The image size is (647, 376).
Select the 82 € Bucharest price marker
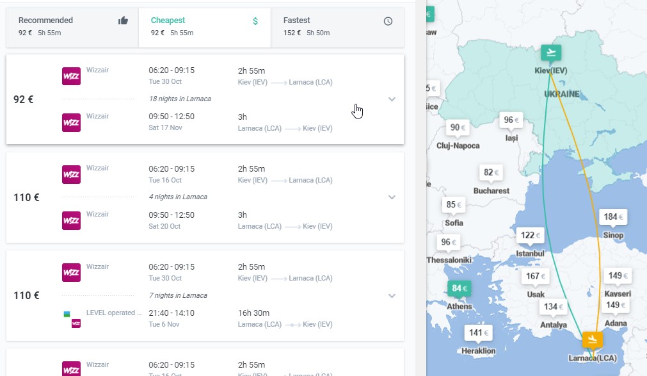point(491,172)
